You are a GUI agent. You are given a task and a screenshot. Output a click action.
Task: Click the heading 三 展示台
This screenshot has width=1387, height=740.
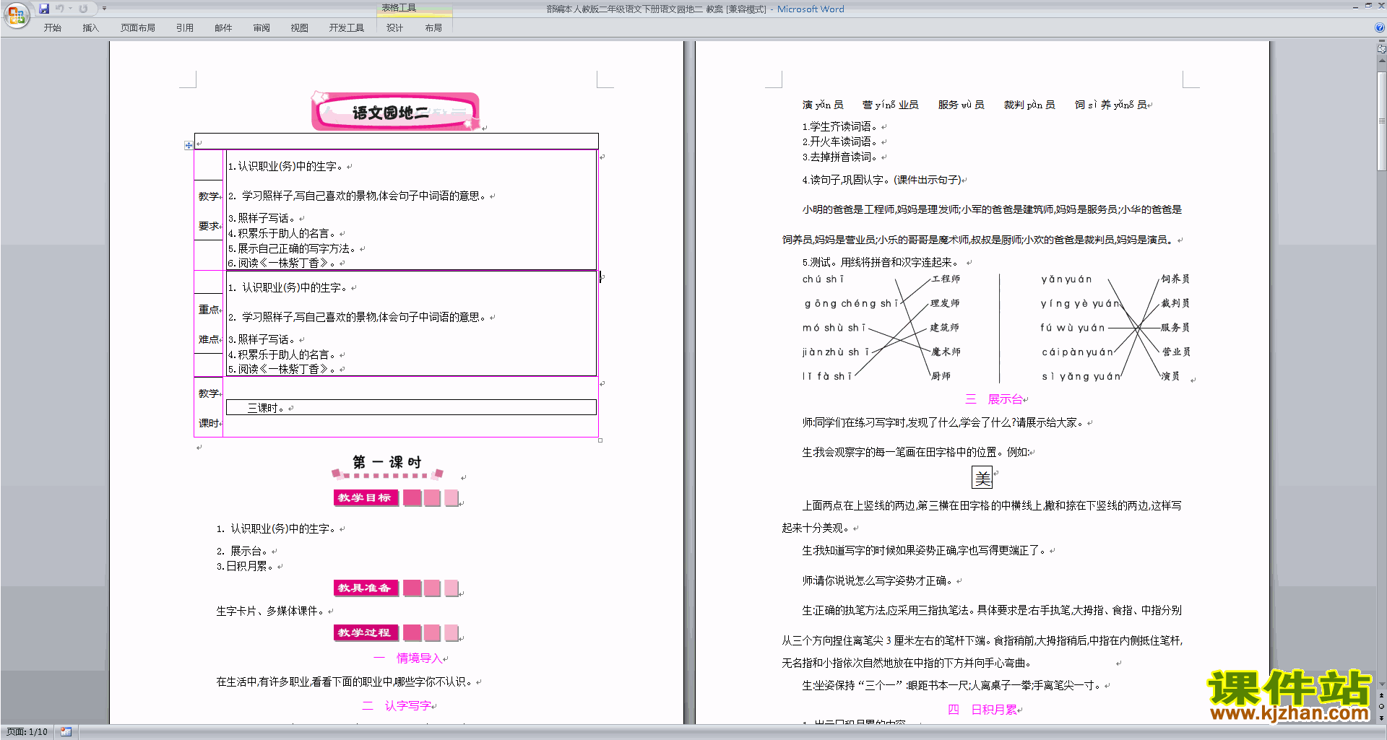point(994,399)
